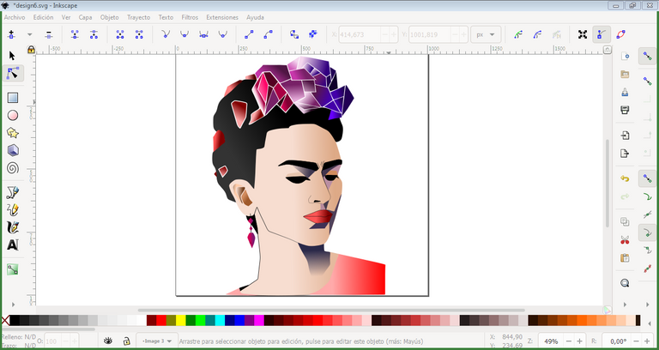Select the Gradient tool
The width and height of the screenshot is (659, 350).
click(13, 269)
